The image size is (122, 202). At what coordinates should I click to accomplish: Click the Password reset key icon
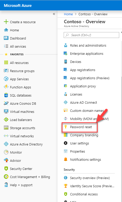(65, 127)
